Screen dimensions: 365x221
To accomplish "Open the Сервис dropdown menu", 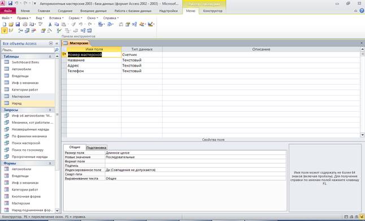I will [x=75, y=18].
